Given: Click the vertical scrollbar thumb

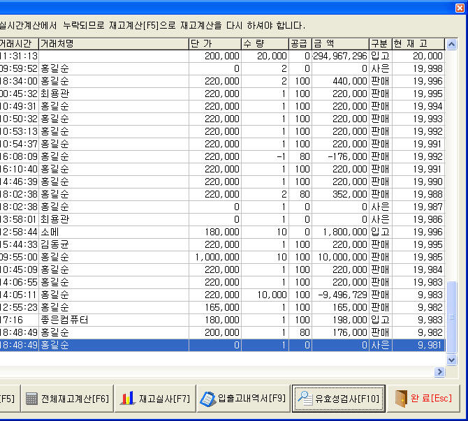Looking at the screenshot, I should 451,317.
